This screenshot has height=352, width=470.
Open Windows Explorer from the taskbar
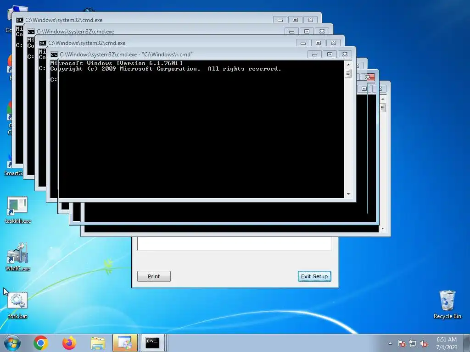(x=98, y=343)
